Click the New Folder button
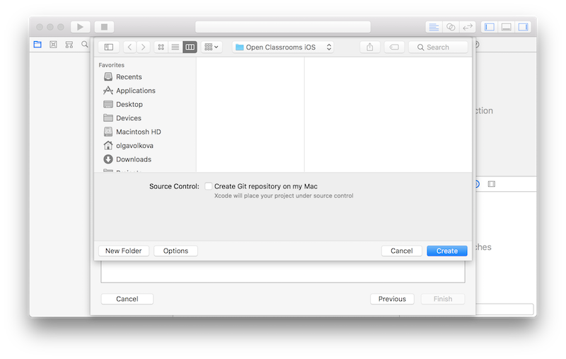Image resolution: width=566 pixels, height=359 pixels. tap(123, 251)
